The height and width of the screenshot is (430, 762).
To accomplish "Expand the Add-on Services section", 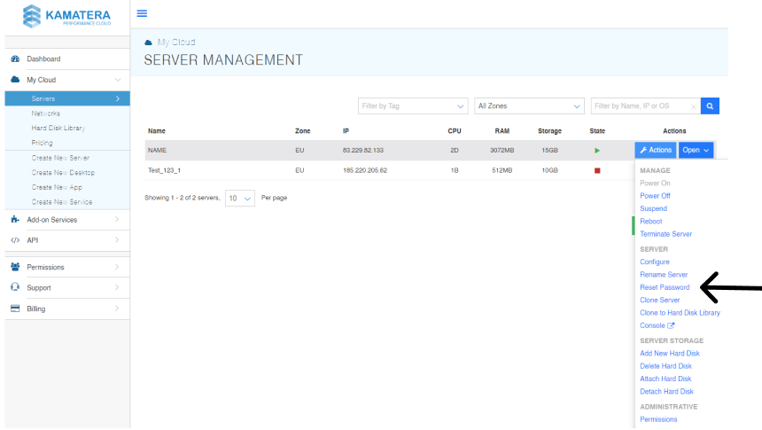I will click(51, 220).
